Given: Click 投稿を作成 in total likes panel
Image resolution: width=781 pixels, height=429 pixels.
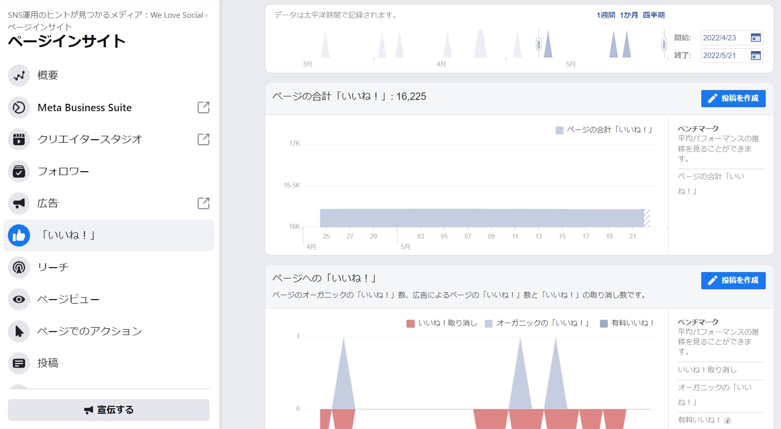Looking at the screenshot, I should (733, 98).
